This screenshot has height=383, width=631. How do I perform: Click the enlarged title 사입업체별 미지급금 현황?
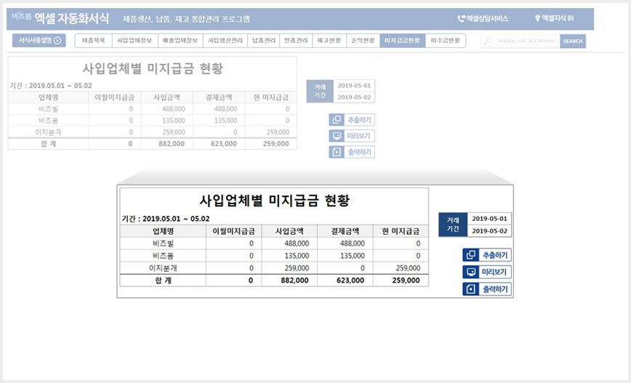click(275, 201)
